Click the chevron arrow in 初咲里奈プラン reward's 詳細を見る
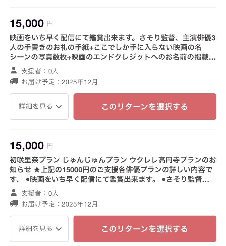This screenshot has width=226, height=246. [x=59, y=229]
